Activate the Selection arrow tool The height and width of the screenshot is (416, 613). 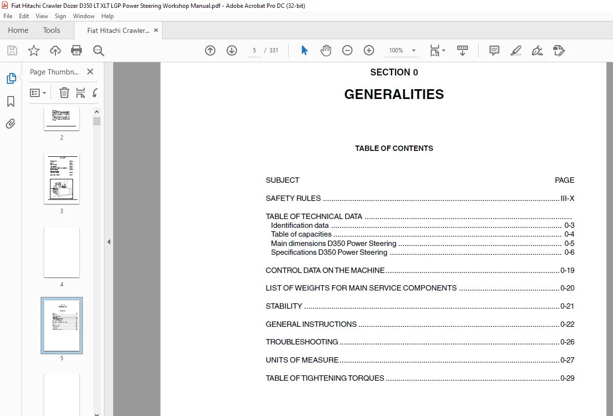[304, 50]
